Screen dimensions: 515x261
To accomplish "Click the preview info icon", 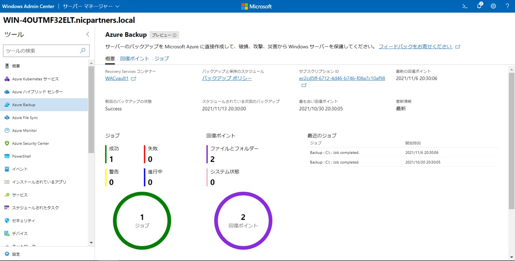I will [x=174, y=35].
